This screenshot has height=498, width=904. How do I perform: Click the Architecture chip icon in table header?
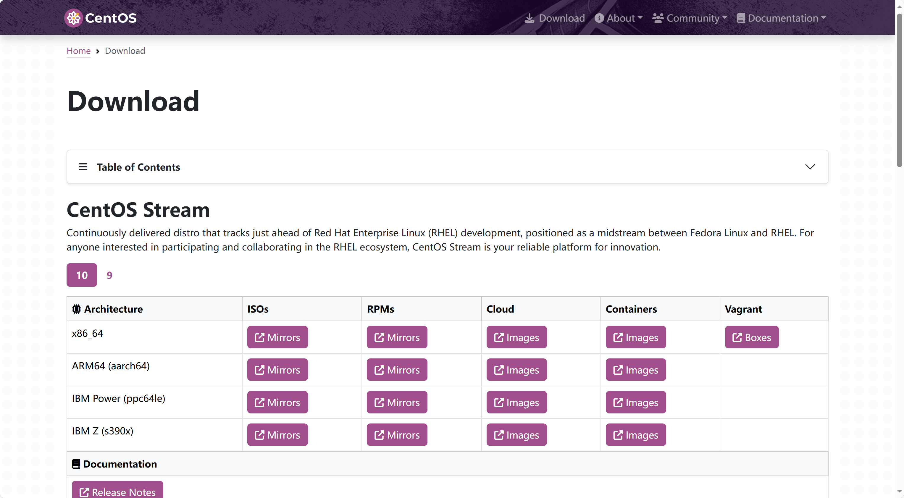point(77,309)
